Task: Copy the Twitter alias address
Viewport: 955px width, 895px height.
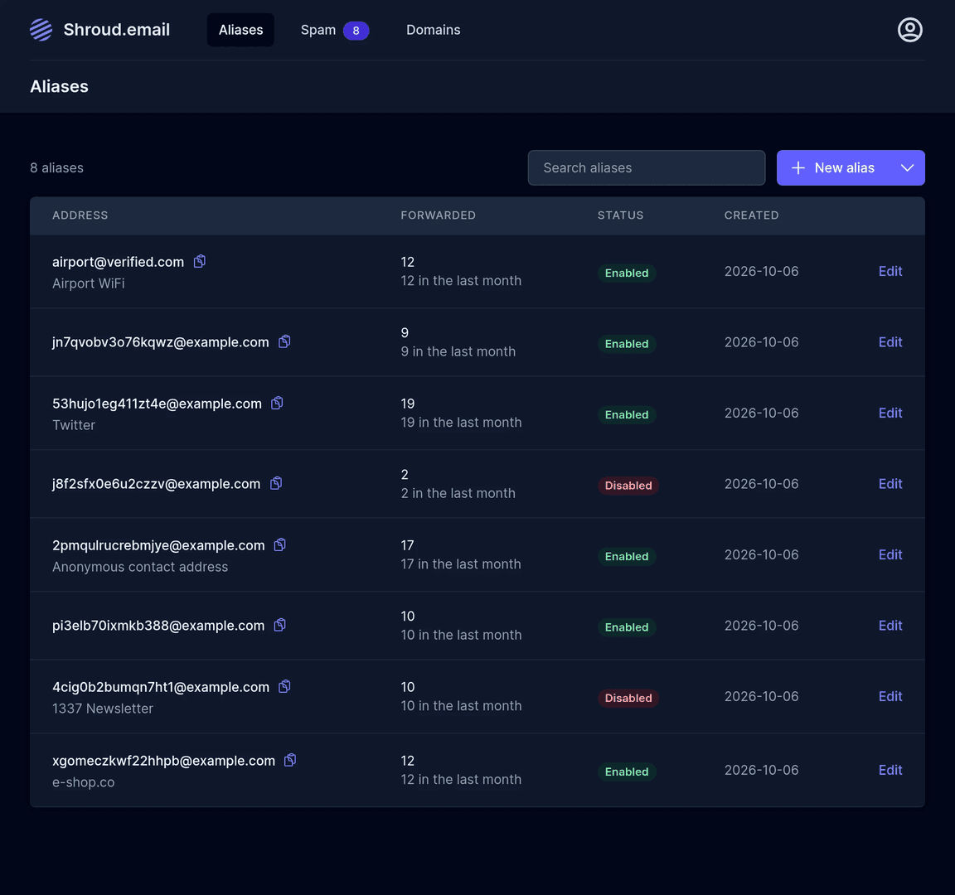Action: 277,403
